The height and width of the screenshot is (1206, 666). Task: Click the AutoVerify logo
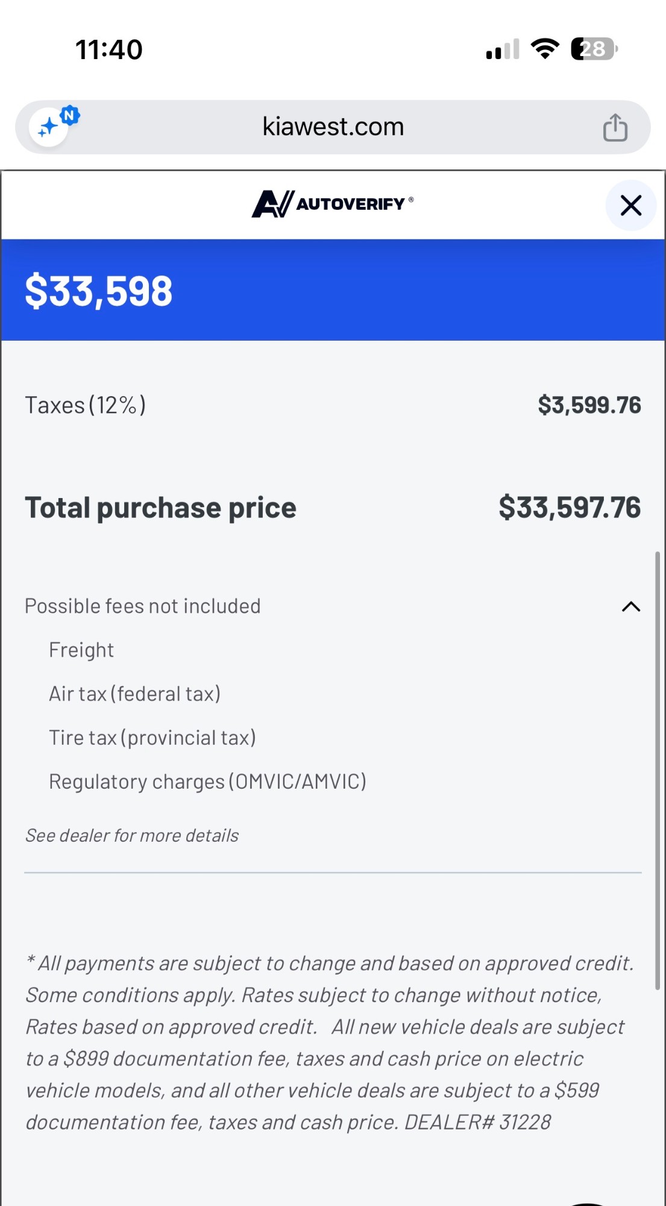333,204
